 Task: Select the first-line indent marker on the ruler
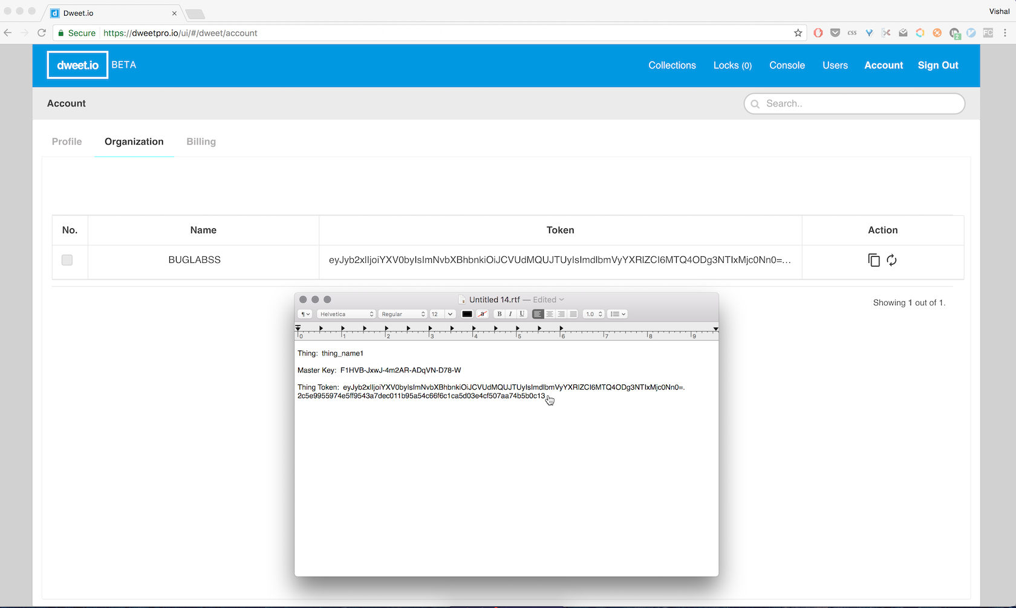(298, 326)
